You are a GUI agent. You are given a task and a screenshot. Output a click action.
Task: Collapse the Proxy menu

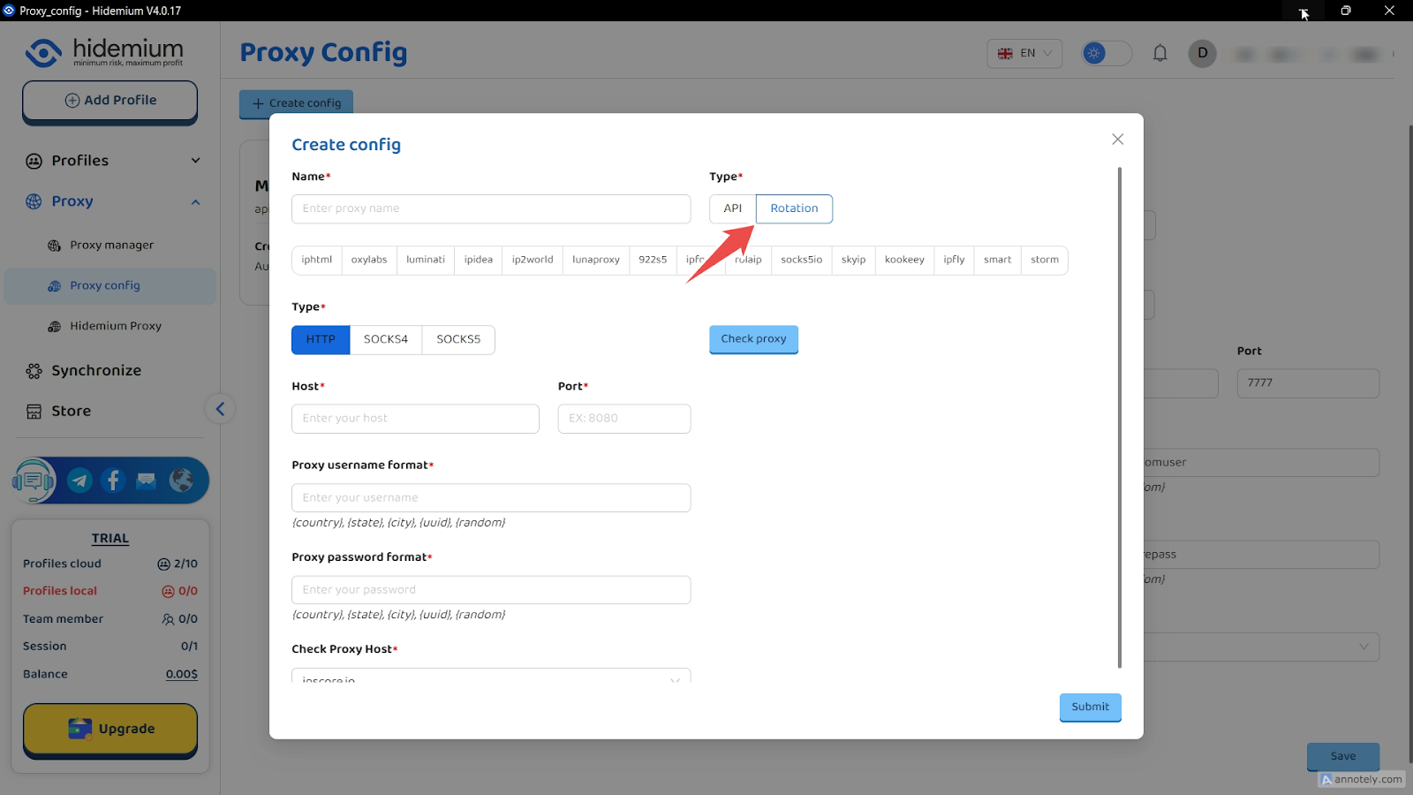[x=113, y=201]
